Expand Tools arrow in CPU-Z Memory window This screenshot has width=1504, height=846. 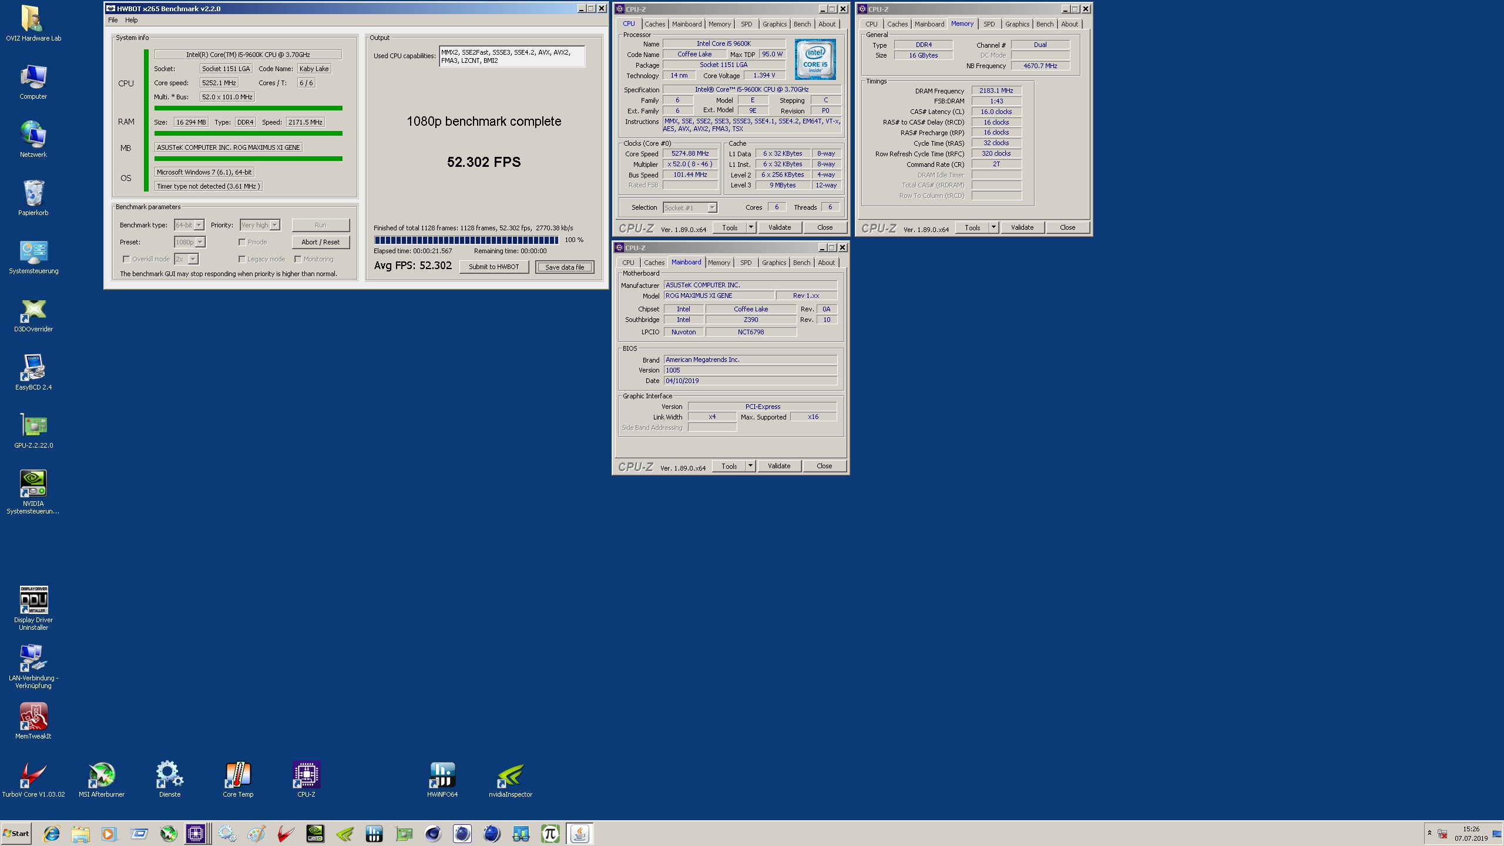click(x=993, y=227)
